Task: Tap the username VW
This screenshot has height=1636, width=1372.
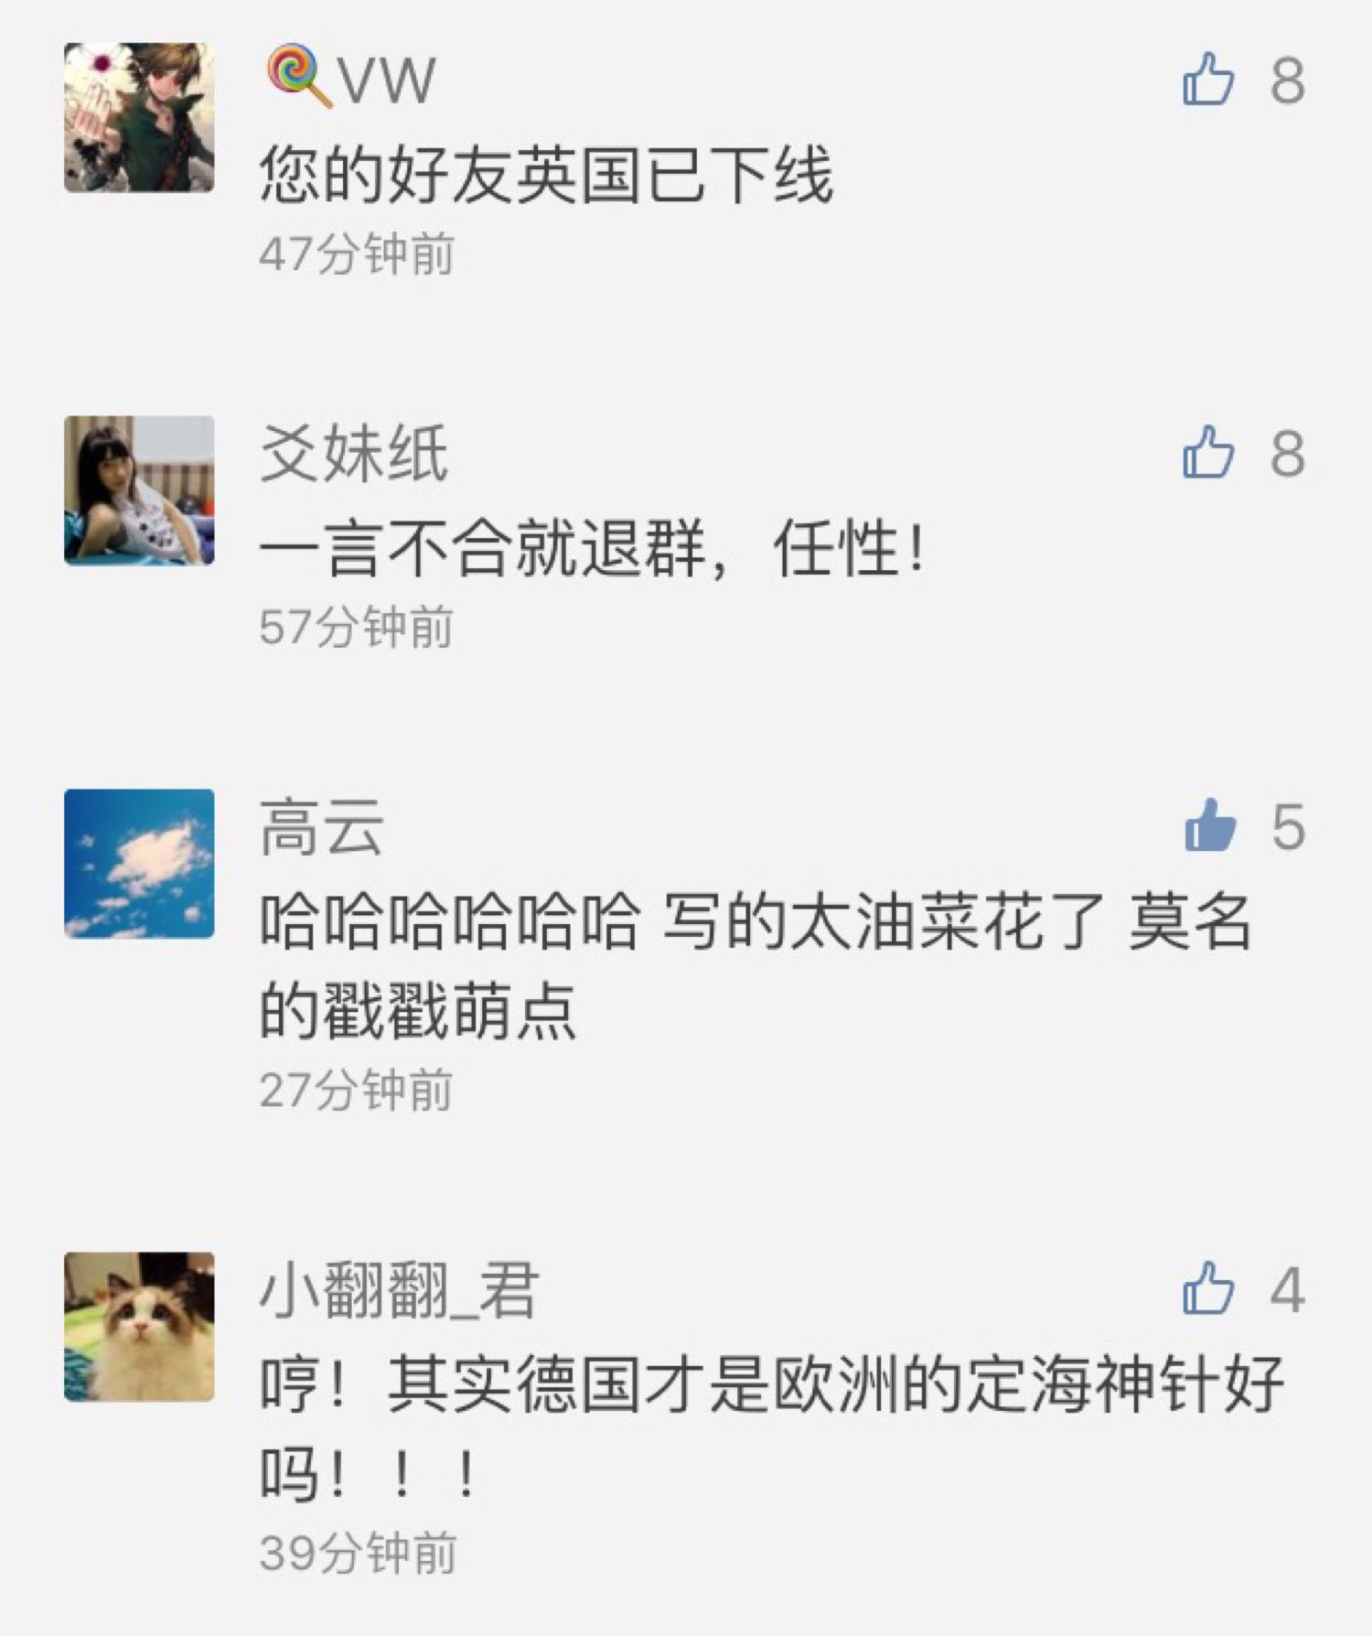Action: (387, 80)
